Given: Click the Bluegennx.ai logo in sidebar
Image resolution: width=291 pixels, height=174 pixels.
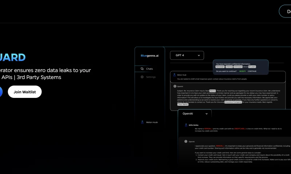Looking at the screenshot, I should [150, 56].
